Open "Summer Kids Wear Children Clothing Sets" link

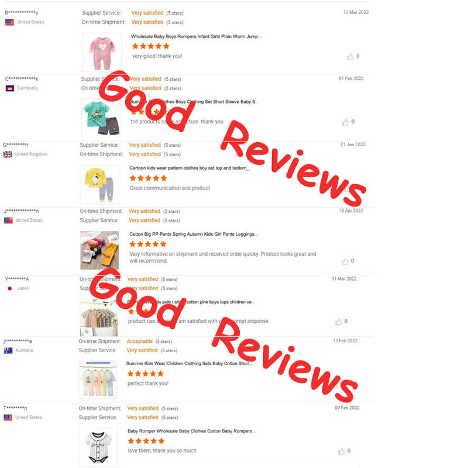click(x=189, y=363)
